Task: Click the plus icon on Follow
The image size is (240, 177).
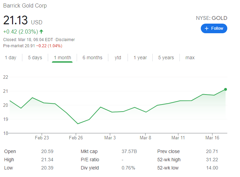Action: tap(207, 28)
